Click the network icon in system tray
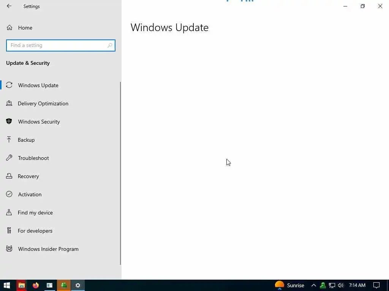Image resolution: width=389 pixels, height=291 pixels. click(332, 285)
